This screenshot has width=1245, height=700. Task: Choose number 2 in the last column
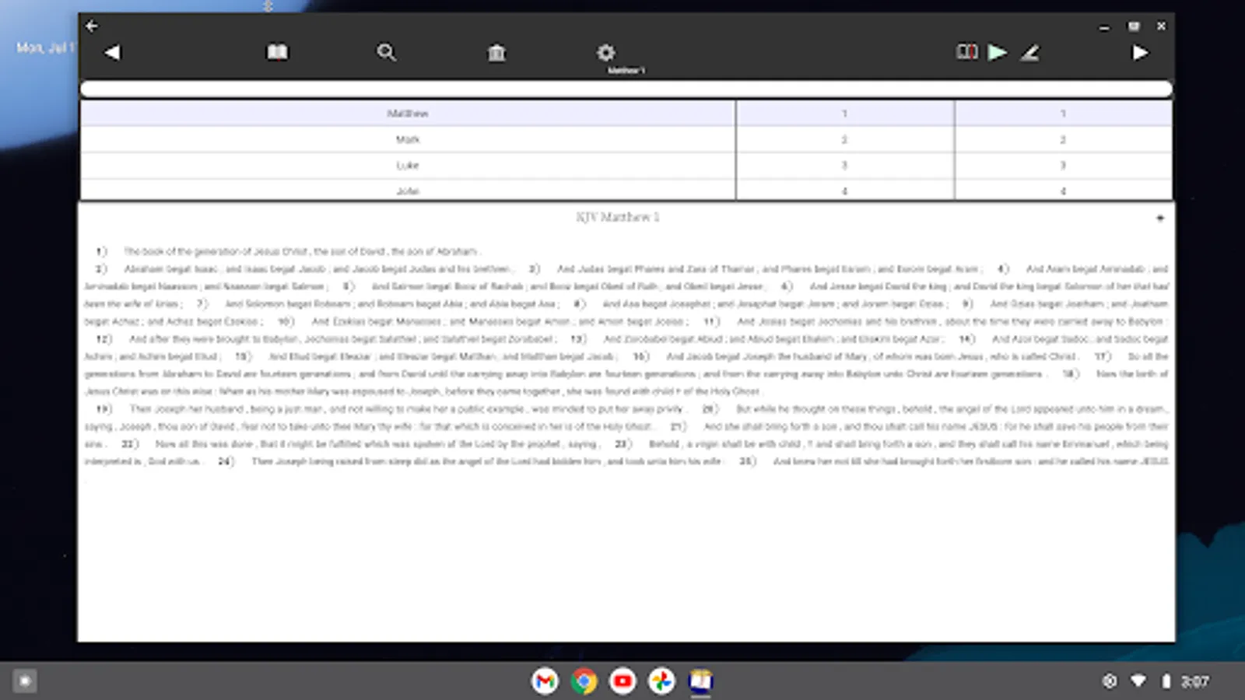click(x=1063, y=139)
